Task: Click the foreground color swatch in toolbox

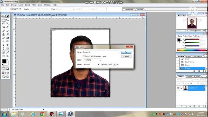Action: 4,61
